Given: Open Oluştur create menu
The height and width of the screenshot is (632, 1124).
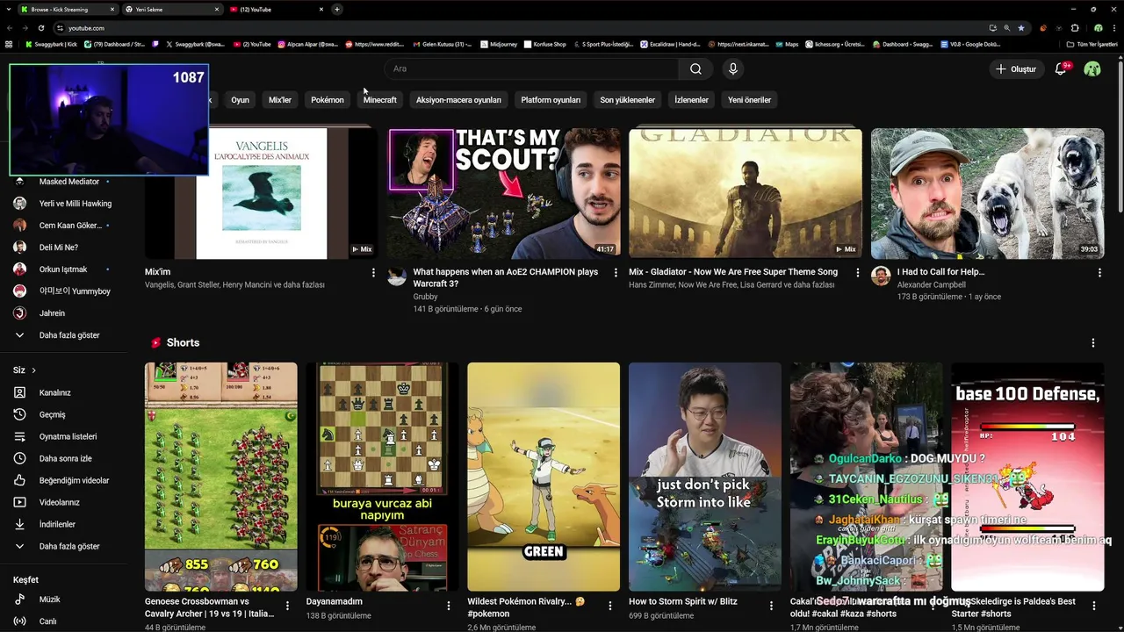Looking at the screenshot, I should (x=1016, y=68).
